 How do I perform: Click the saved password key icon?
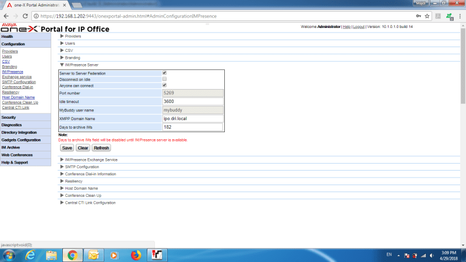coord(418,16)
